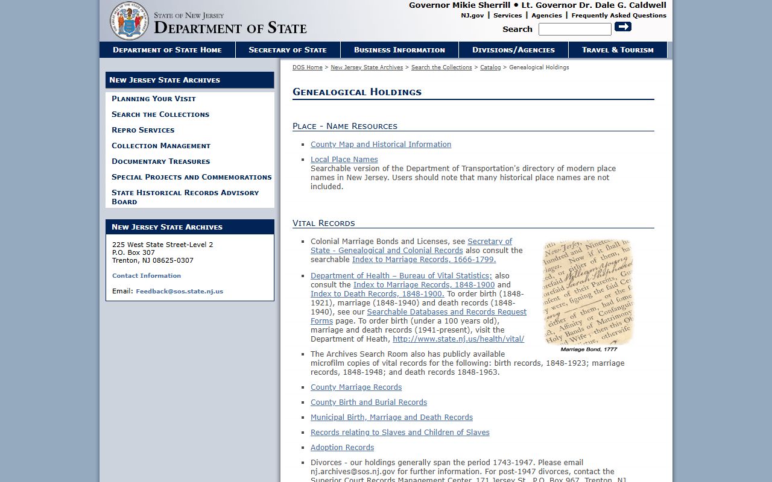Open Index to Death Records, 1848-1900

378,294
